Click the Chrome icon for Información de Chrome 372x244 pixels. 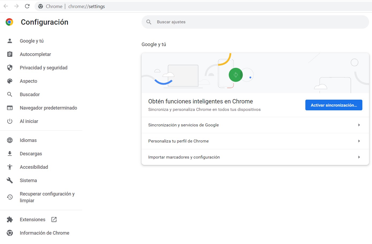[x=10, y=233]
